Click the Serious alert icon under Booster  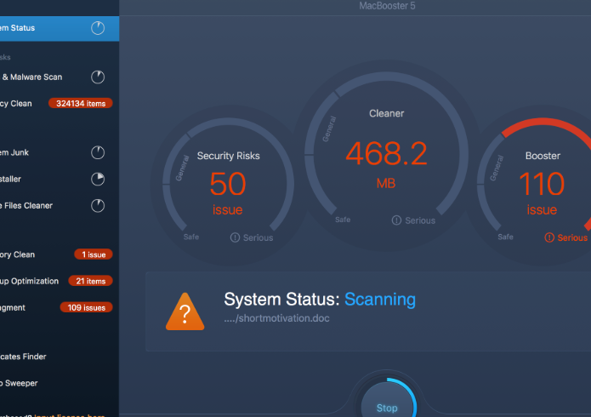pos(549,237)
